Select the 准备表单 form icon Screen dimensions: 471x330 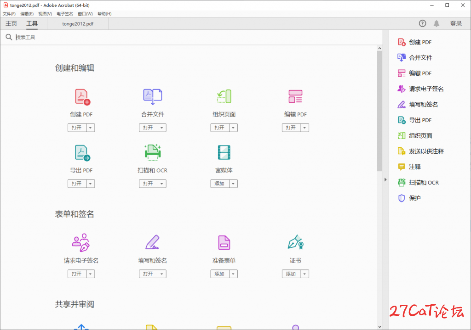coord(224,242)
